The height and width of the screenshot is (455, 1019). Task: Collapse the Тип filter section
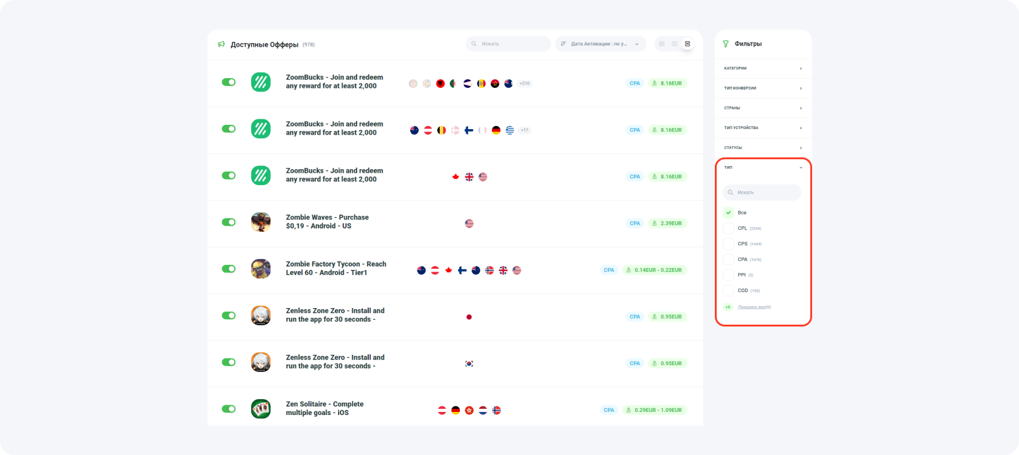tap(763, 167)
